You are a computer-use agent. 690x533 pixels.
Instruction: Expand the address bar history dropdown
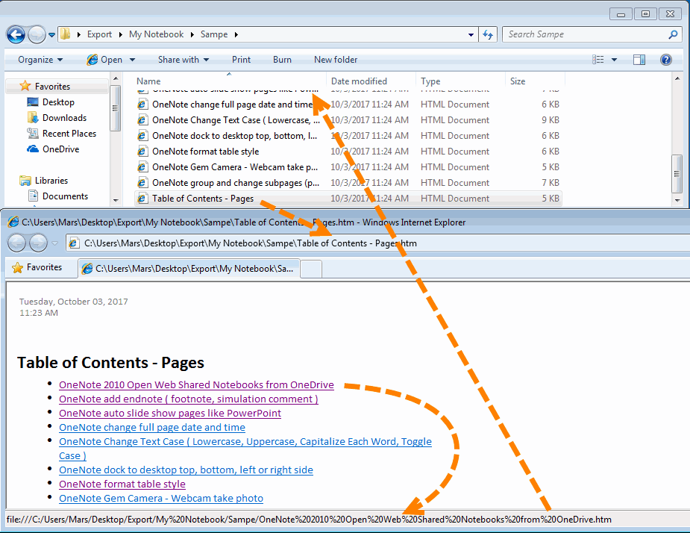471,34
